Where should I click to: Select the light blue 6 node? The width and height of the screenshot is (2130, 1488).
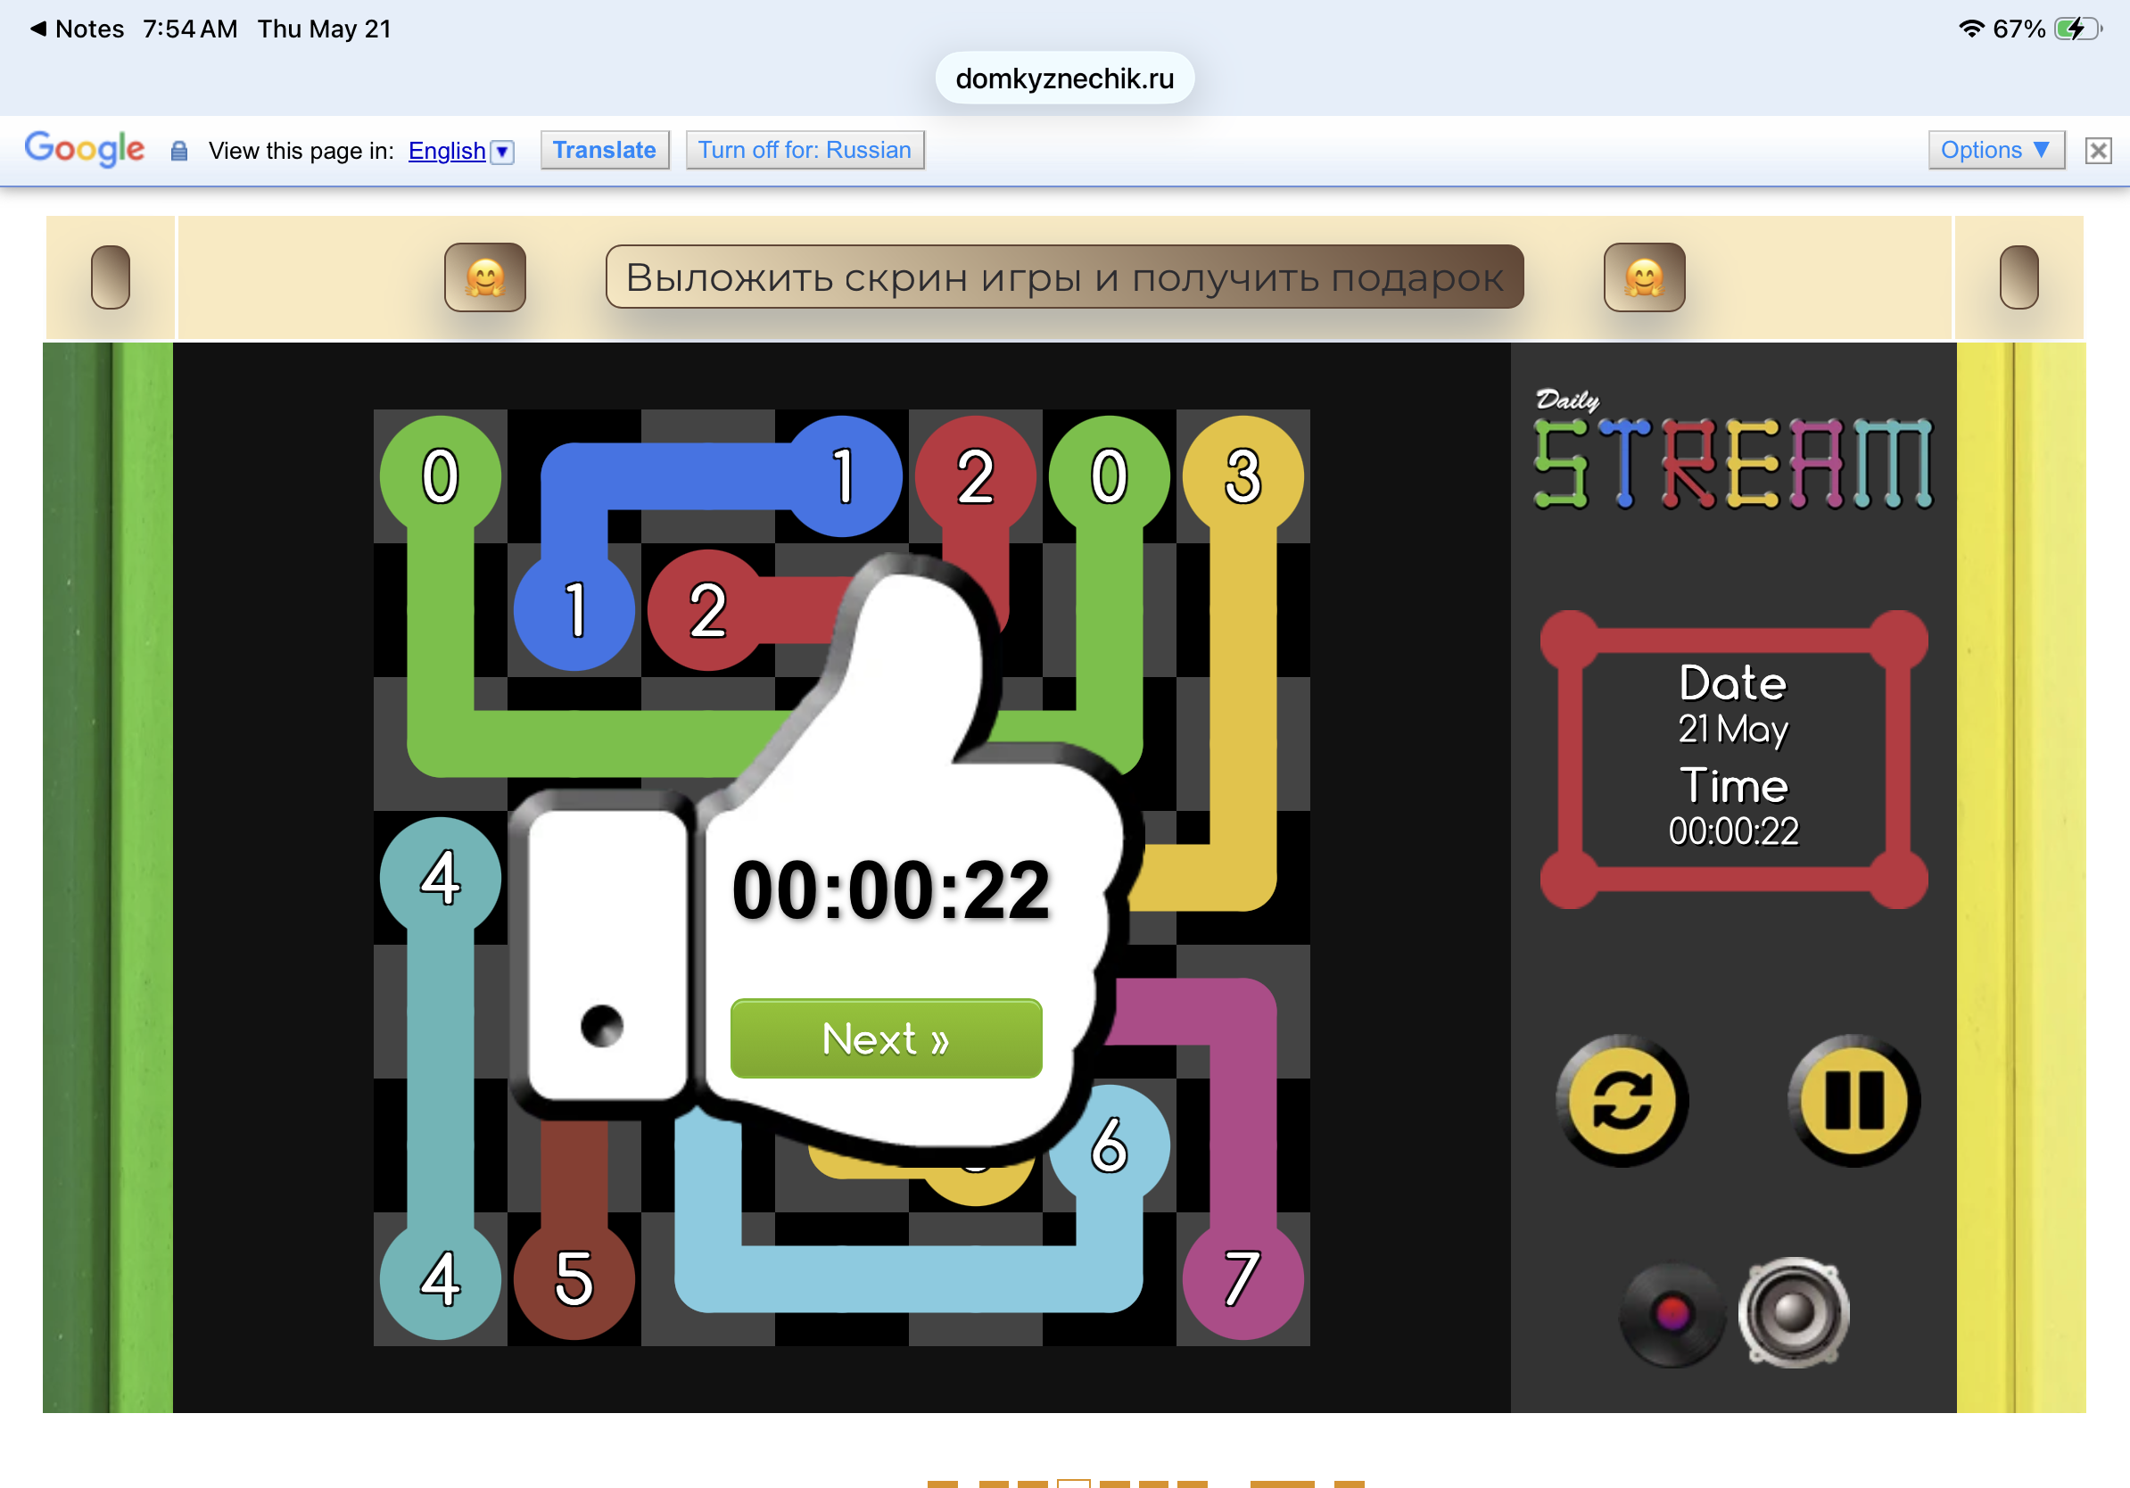(x=1111, y=1145)
